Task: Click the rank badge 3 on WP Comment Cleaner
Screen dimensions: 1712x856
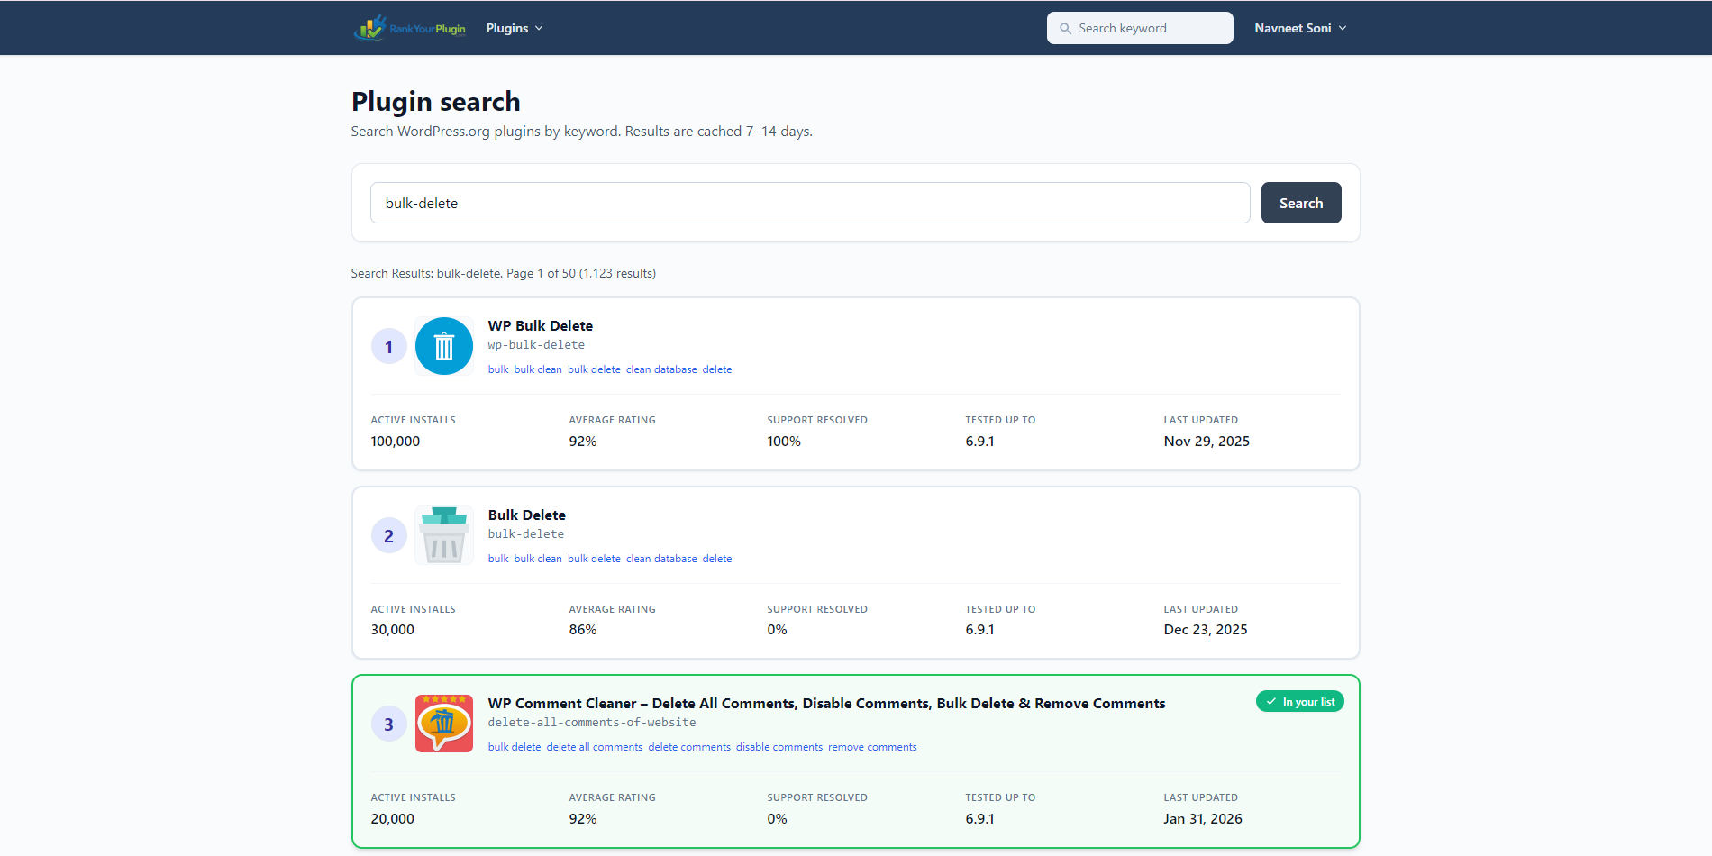Action: click(388, 724)
